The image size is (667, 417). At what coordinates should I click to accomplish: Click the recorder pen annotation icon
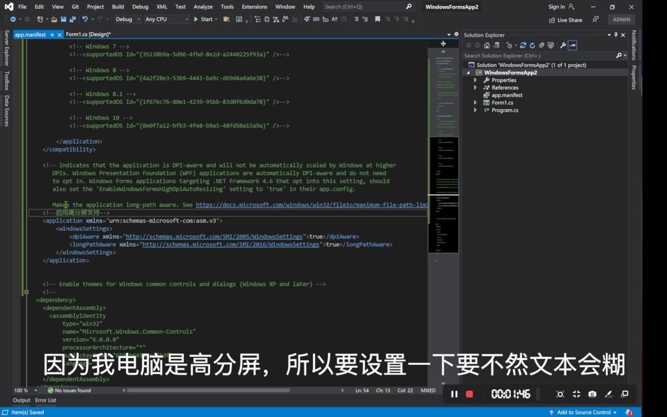[x=609, y=394]
